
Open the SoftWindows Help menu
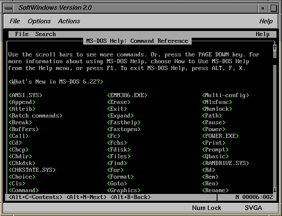(266, 21)
